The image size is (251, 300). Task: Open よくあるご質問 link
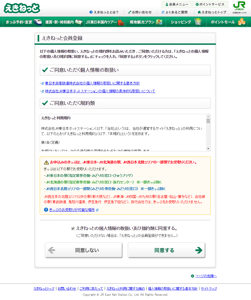pyautogui.click(x=176, y=12)
